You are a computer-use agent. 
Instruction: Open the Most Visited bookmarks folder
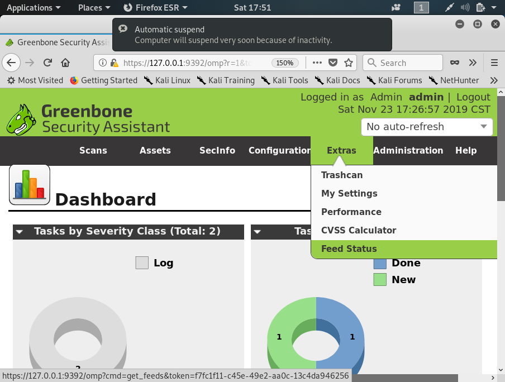point(35,80)
